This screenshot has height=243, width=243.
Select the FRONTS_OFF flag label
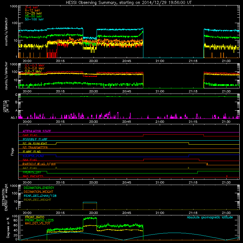tap(32, 172)
